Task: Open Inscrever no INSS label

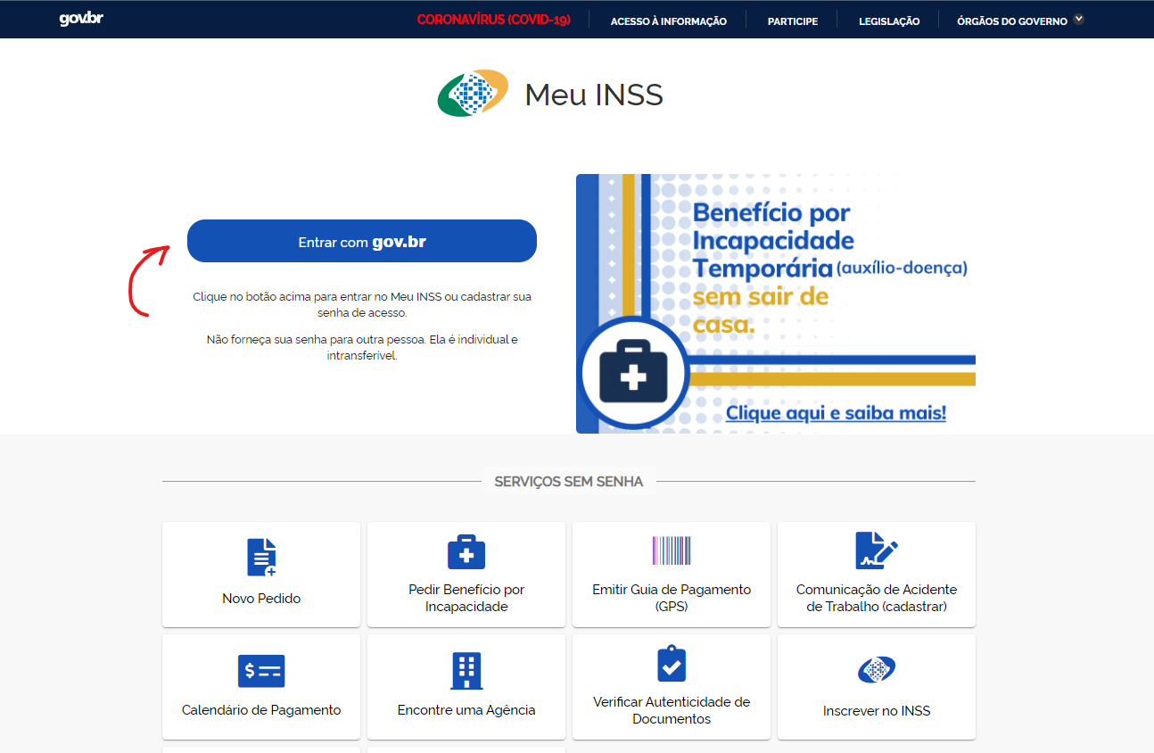Action: 877,711
